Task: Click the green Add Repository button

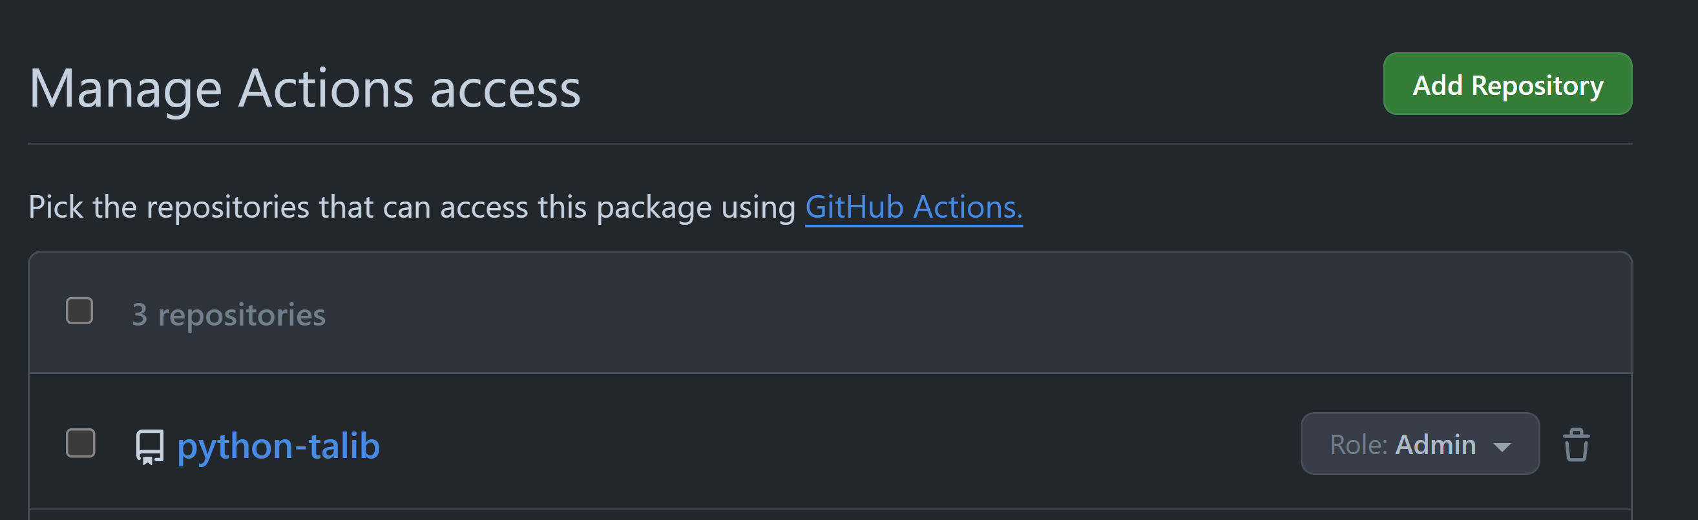Action: pyautogui.click(x=1507, y=85)
